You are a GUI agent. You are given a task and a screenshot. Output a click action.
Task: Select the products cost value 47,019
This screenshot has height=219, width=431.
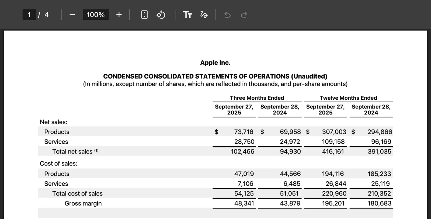244,174
